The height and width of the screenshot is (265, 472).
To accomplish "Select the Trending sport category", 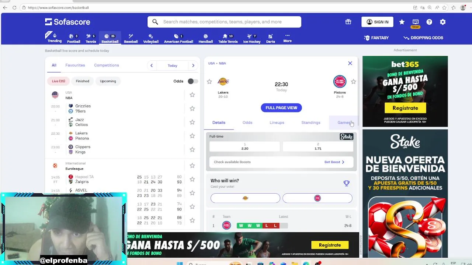I will point(55,38).
